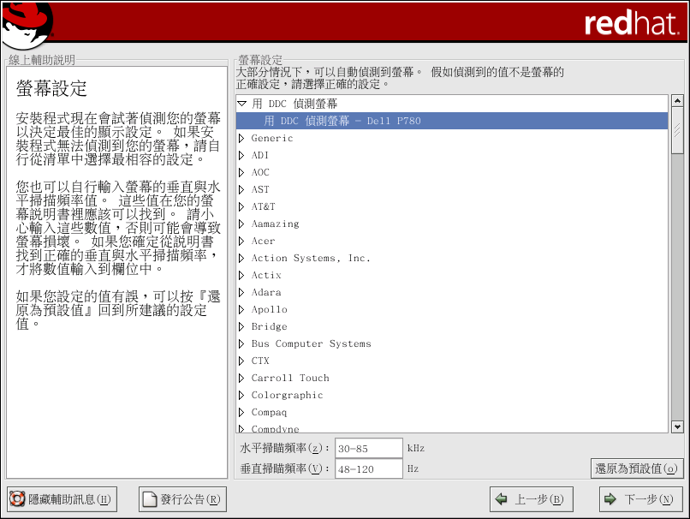The image size is (690, 519).
Task: Expand the Generic monitor category
Action: coord(241,138)
